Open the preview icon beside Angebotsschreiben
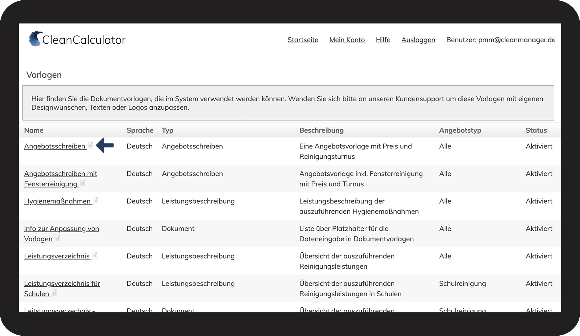Screen dimensions: 580x336 [x=91, y=146]
